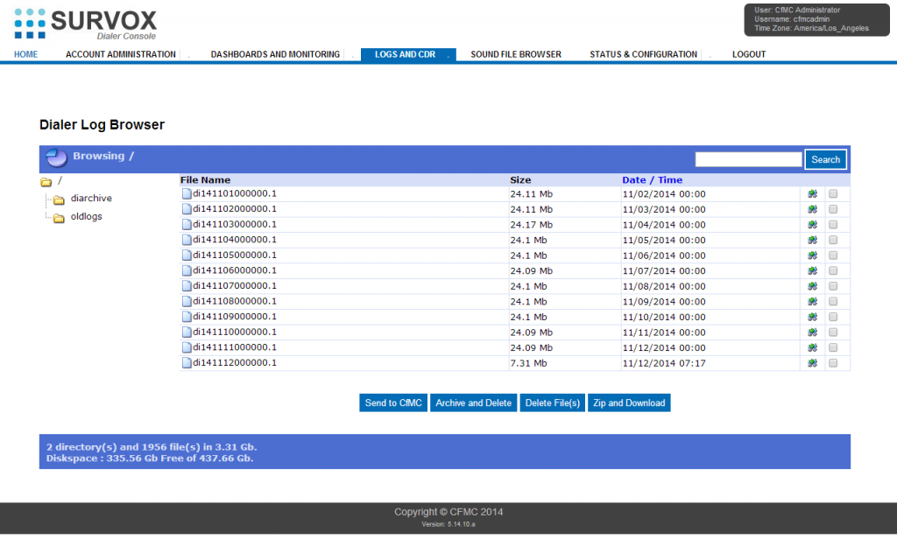
Task: Open the diarchive folder icon
Action: [x=58, y=198]
